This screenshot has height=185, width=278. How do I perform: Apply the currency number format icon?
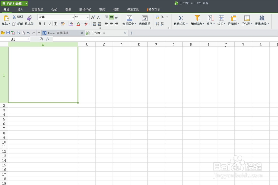click(x=157, y=17)
